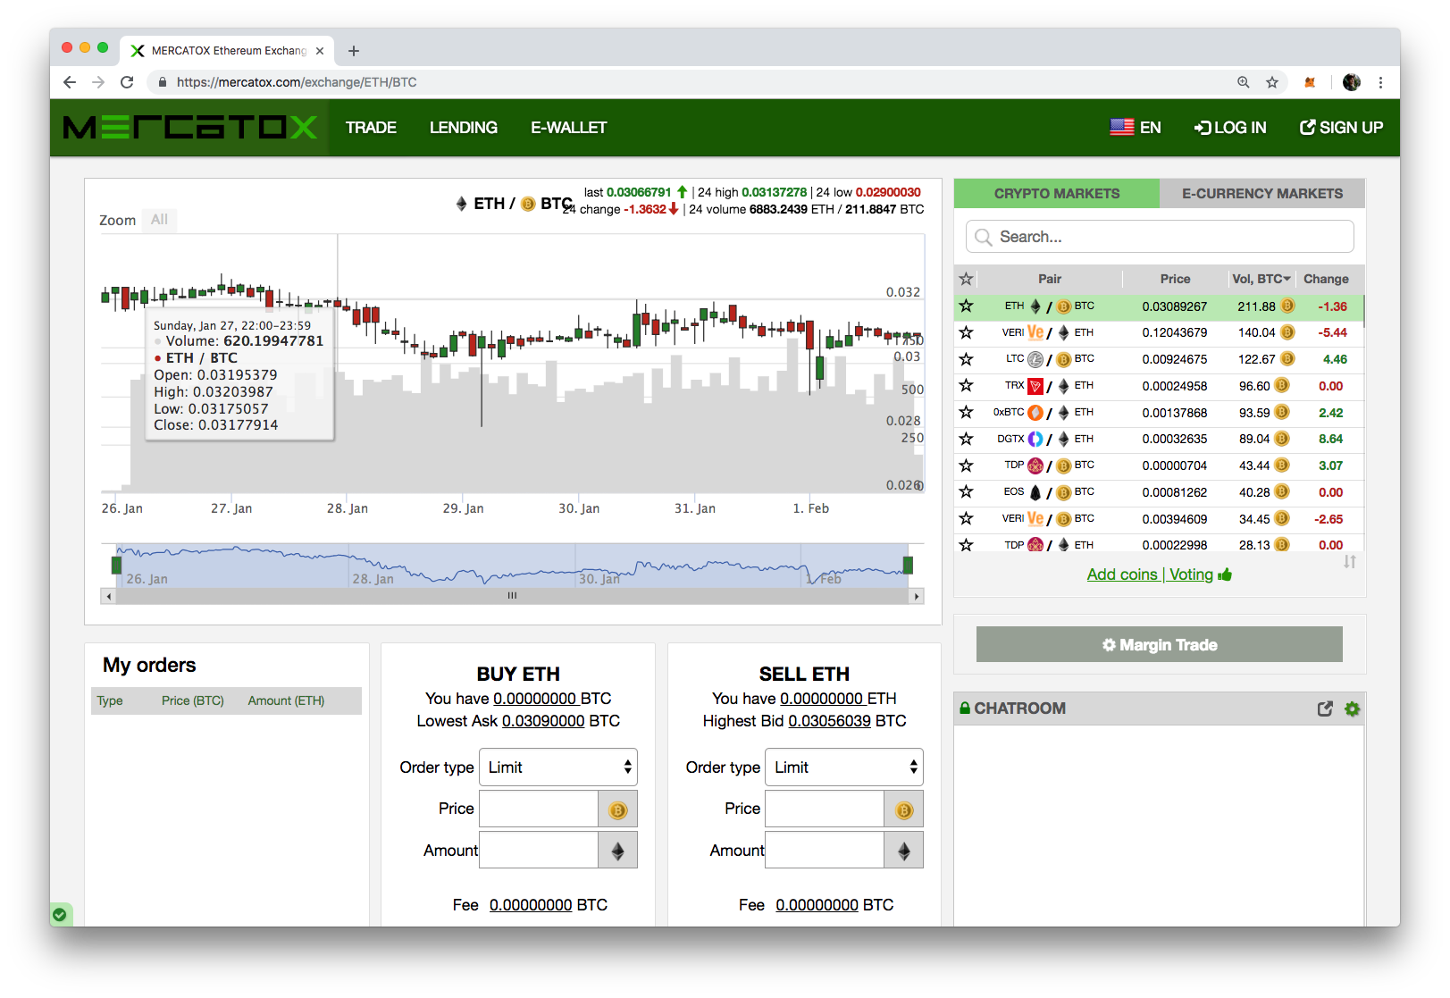Viewport: 1450px width, 998px height.
Task: Click the BTC icon in Sell Price field
Action: (904, 809)
